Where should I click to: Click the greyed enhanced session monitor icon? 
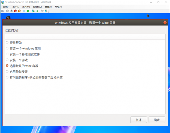click(42, 11)
